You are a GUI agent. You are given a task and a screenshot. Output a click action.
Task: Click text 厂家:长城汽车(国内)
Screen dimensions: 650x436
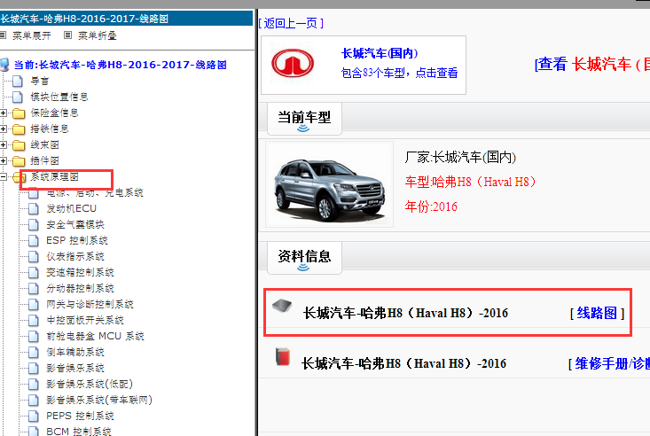[460, 157]
